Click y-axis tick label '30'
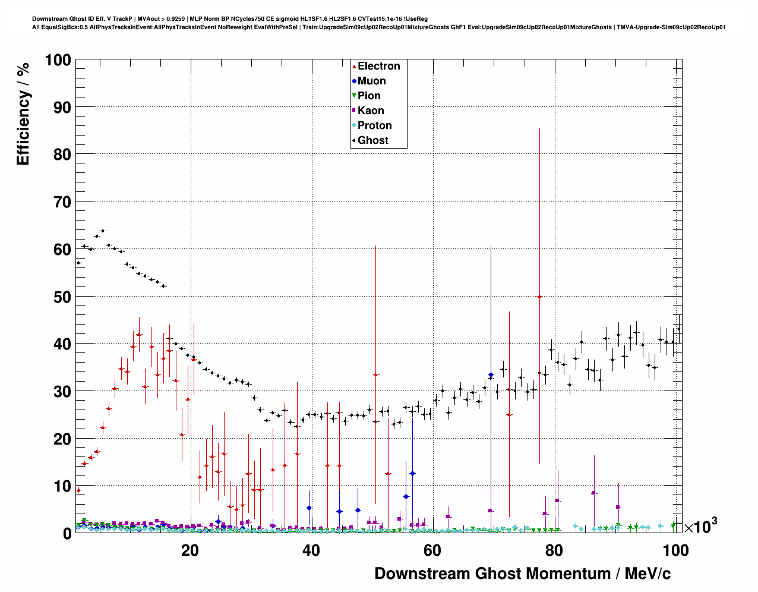The height and width of the screenshot is (592, 758). click(x=62, y=391)
